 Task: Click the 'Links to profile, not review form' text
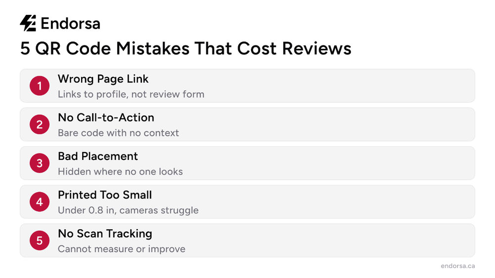131,94
